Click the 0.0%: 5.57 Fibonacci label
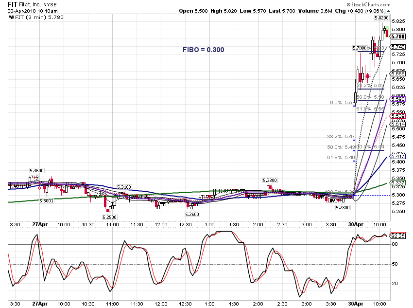This screenshot has width=413, height=308. click(342, 102)
